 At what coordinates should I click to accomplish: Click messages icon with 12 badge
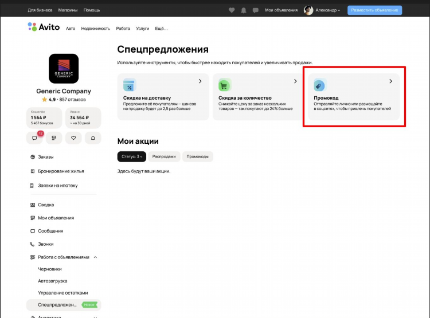point(34,138)
